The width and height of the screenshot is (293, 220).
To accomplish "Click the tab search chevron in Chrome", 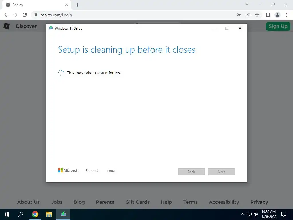I will [x=247, y=4].
